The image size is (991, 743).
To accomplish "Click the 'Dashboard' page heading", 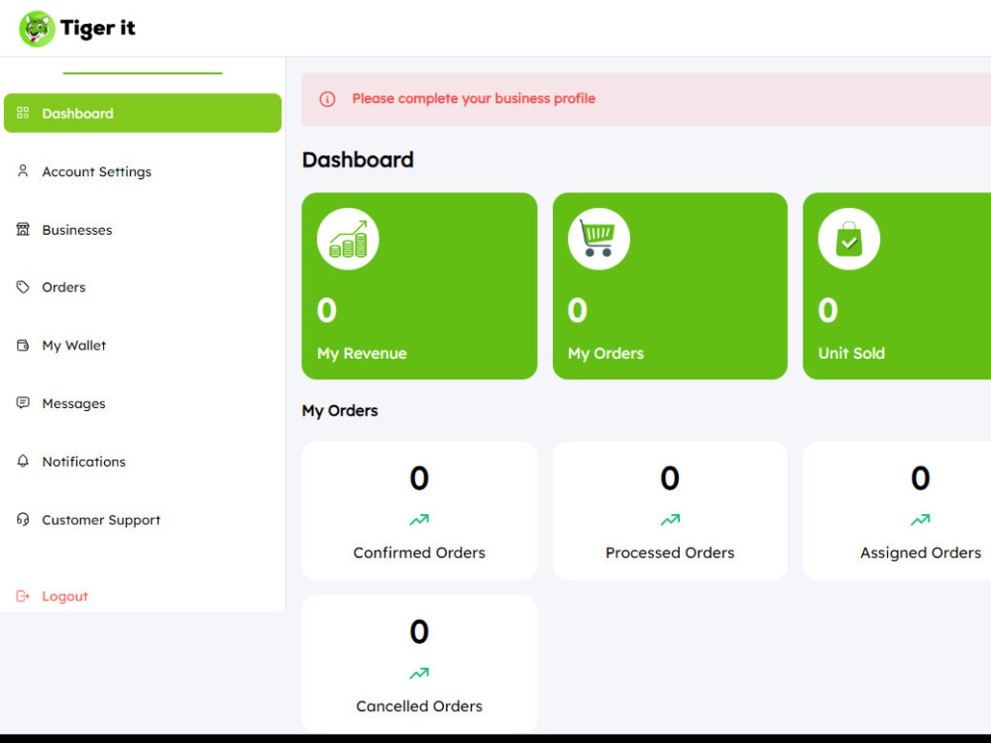I will click(x=358, y=159).
